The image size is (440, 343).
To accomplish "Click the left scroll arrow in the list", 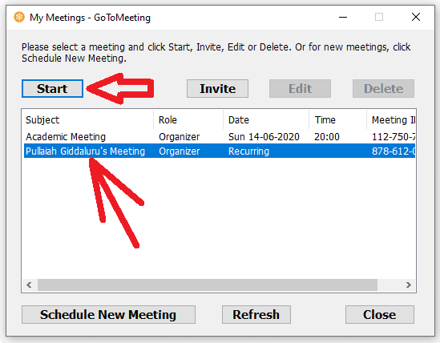I will [29, 285].
